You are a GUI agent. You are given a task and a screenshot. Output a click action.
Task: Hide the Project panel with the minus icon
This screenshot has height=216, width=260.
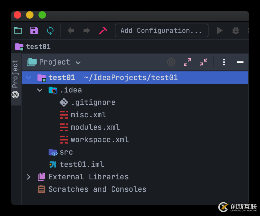240,62
